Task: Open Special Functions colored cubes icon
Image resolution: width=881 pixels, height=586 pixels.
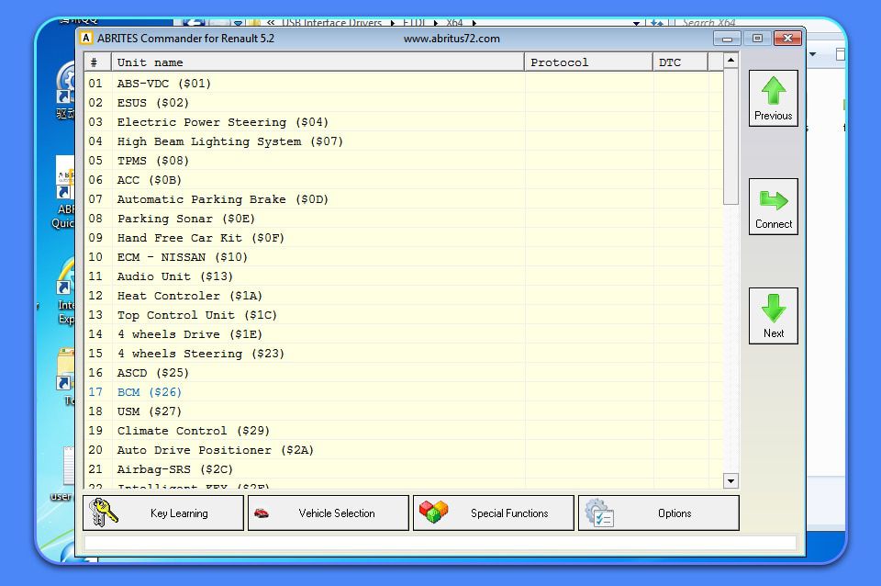Action: click(433, 513)
